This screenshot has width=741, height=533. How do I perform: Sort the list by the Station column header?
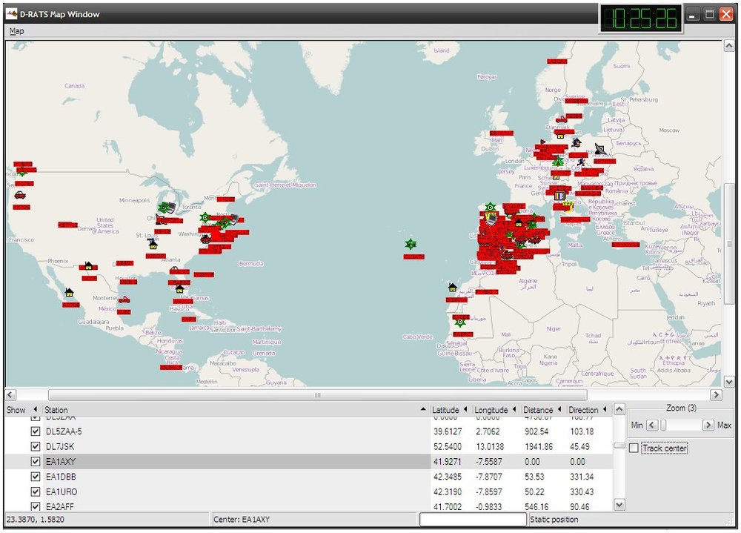click(x=56, y=410)
